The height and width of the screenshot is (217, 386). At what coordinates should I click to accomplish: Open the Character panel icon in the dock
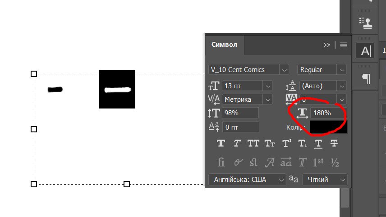point(365,51)
